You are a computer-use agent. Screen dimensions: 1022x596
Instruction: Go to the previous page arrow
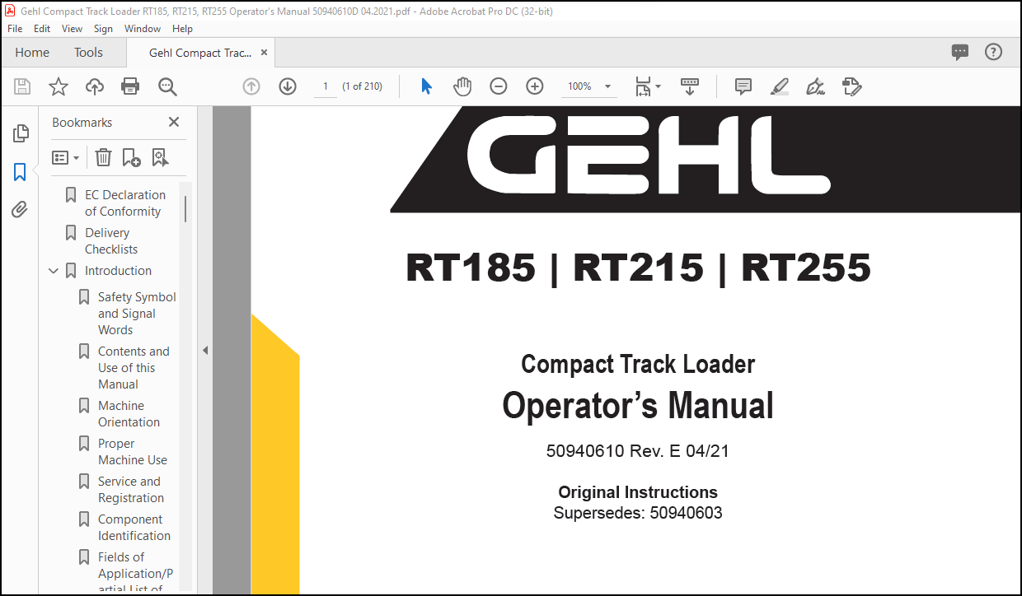(251, 86)
